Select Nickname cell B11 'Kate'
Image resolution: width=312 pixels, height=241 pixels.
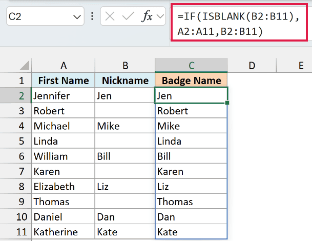pos(125,232)
